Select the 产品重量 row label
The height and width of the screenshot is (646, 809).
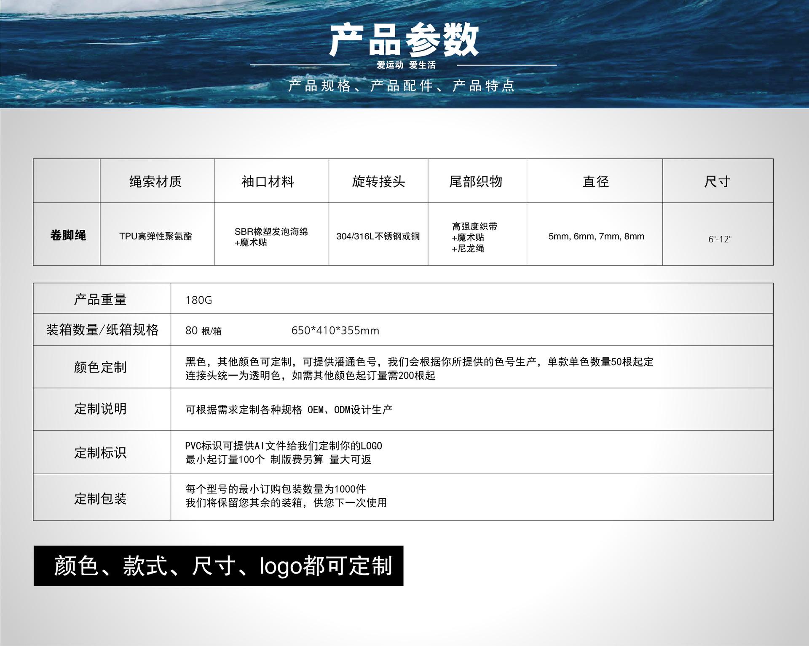click(100, 299)
